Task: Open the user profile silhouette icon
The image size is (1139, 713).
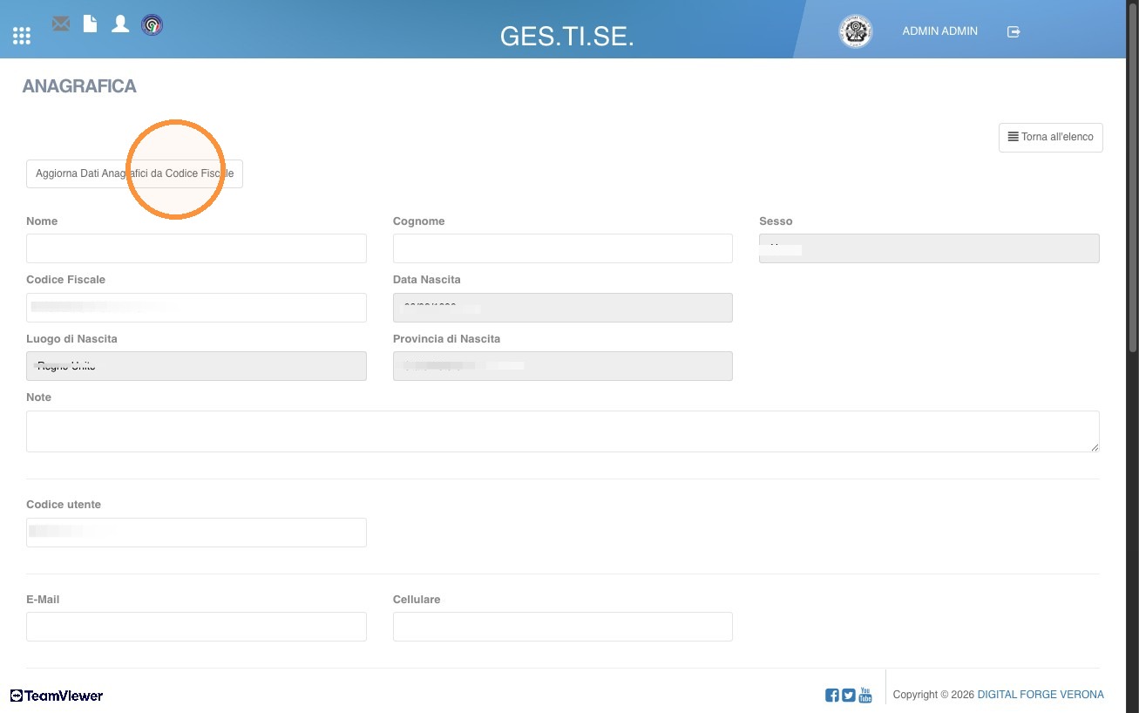Action: click(x=120, y=24)
